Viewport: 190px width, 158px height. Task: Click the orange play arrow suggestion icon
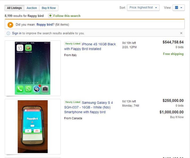click(x=10, y=25)
